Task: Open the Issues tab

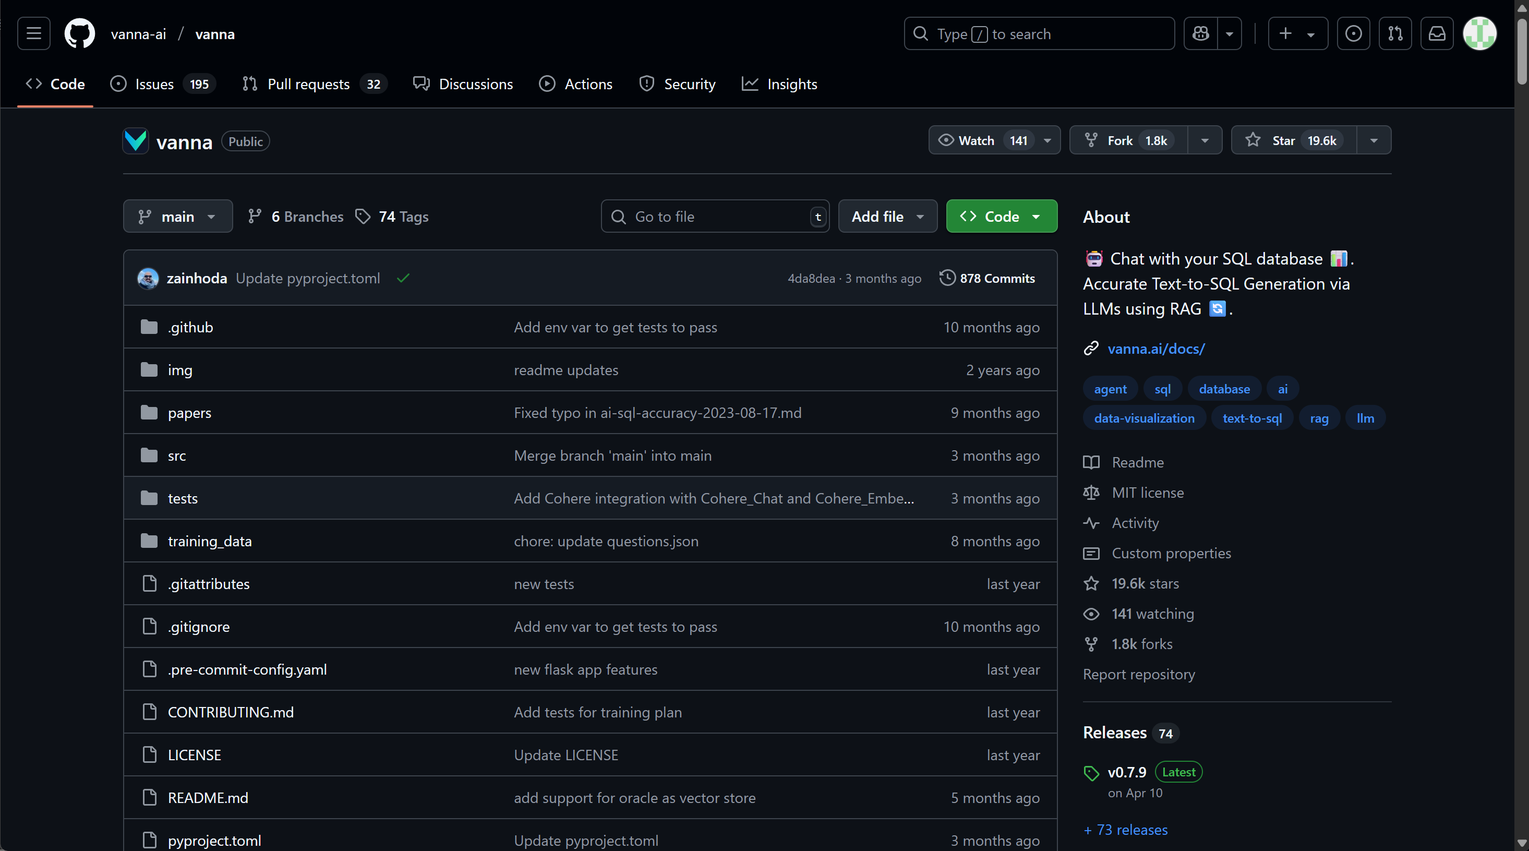Action: (x=163, y=85)
